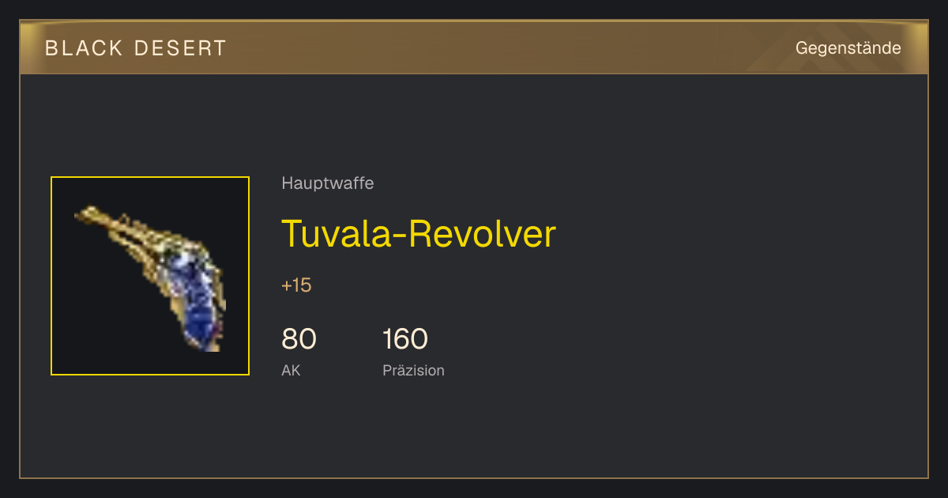Click the word DESERT in header
The width and height of the screenshot is (948, 498).
[180, 48]
